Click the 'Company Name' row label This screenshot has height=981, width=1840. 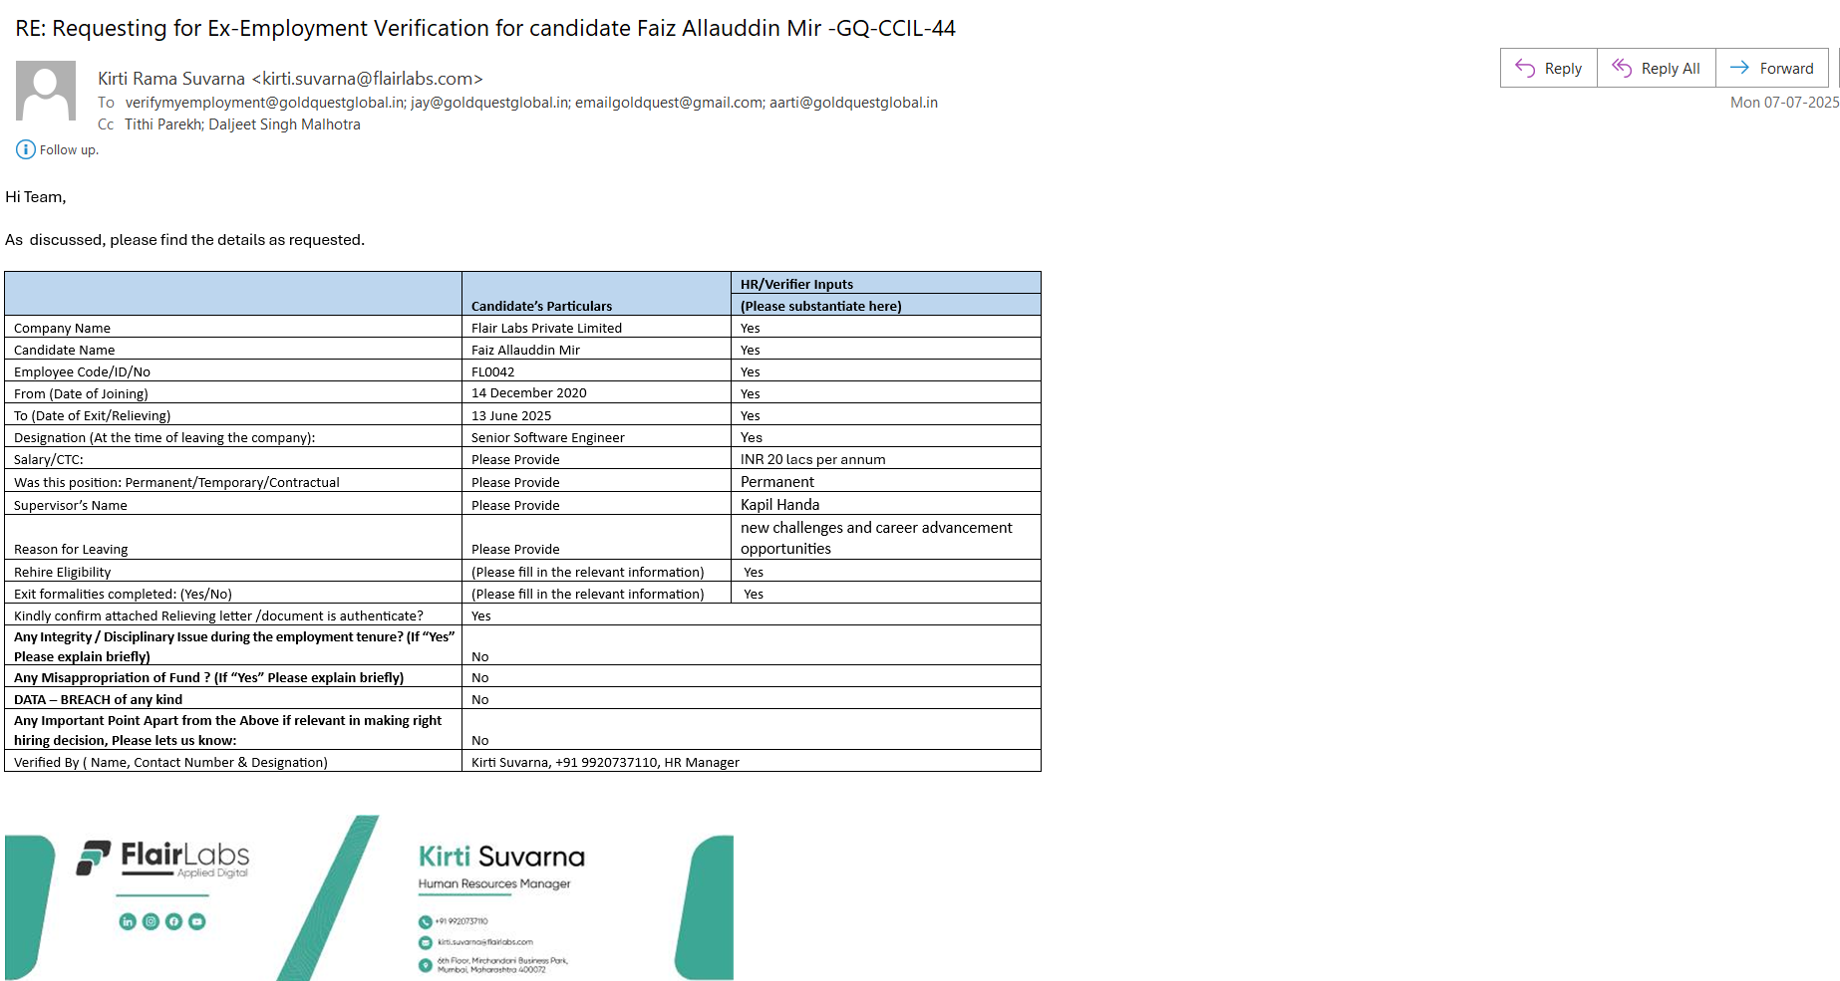pyautogui.click(x=62, y=328)
